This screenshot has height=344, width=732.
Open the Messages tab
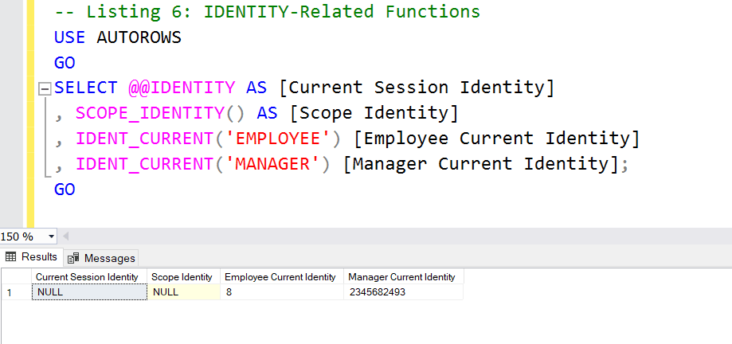click(102, 258)
